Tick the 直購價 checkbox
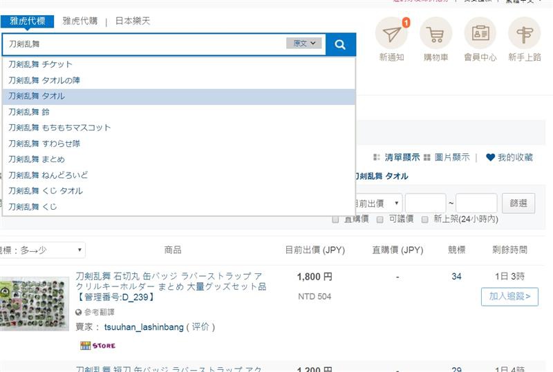Screen dimensions: 553x372 pyautogui.click(x=335, y=219)
